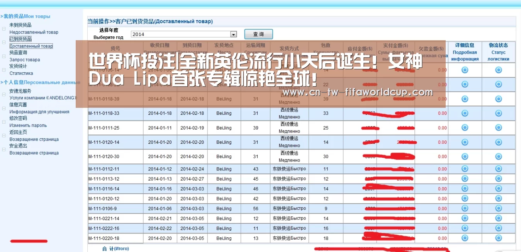Click list bullet icon beside Статистика
Image resolution: width=521 pixels, height=252 pixels.
(4, 70)
